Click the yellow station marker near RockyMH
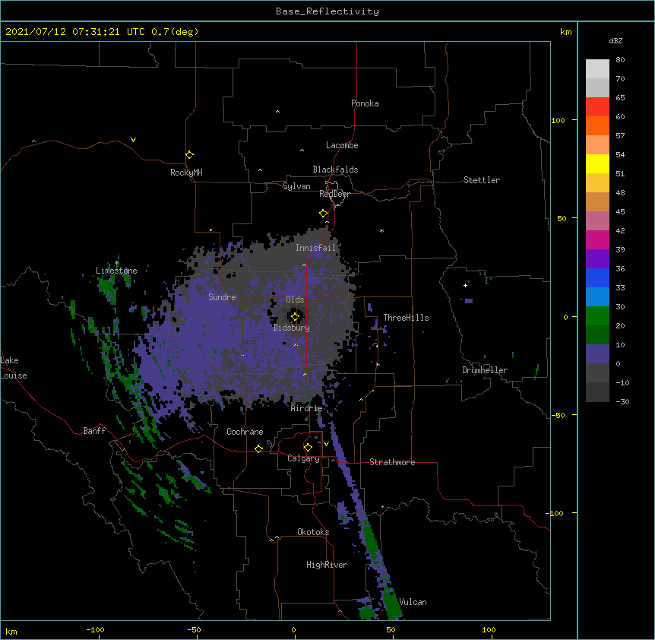Screen dimensions: 655x640 click(x=189, y=155)
